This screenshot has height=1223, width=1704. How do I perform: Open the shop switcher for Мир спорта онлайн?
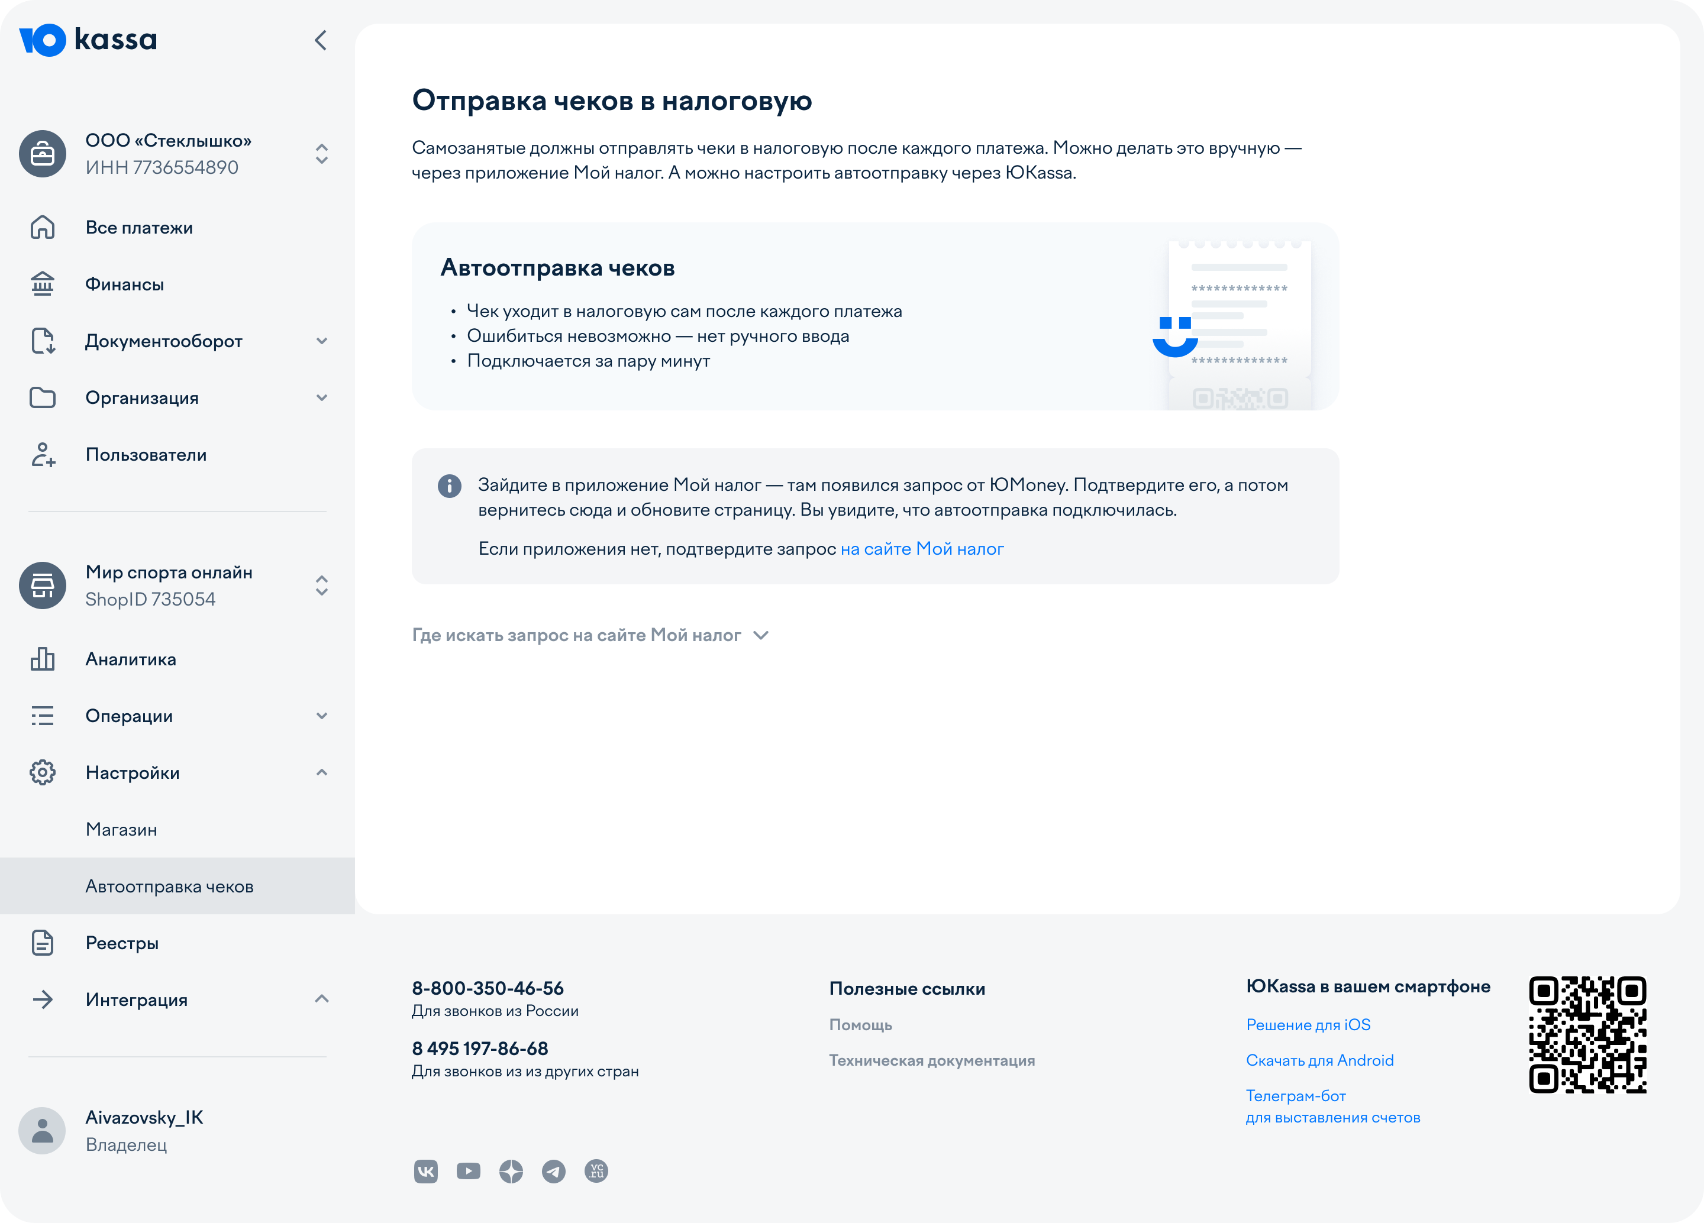pyautogui.click(x=321, y=585)
